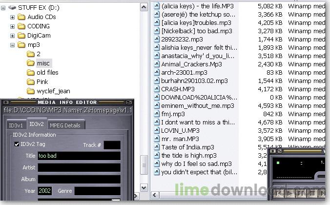Select the old files folder label
330x205 pixels.
47,72
